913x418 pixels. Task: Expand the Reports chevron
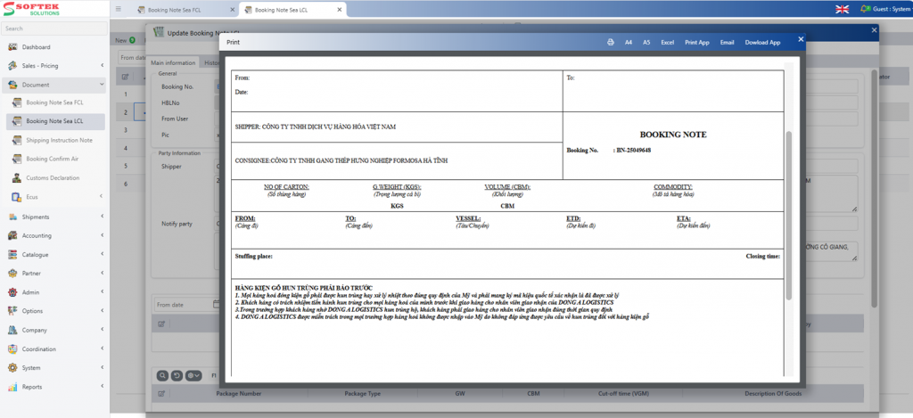[x=102, y=387]
